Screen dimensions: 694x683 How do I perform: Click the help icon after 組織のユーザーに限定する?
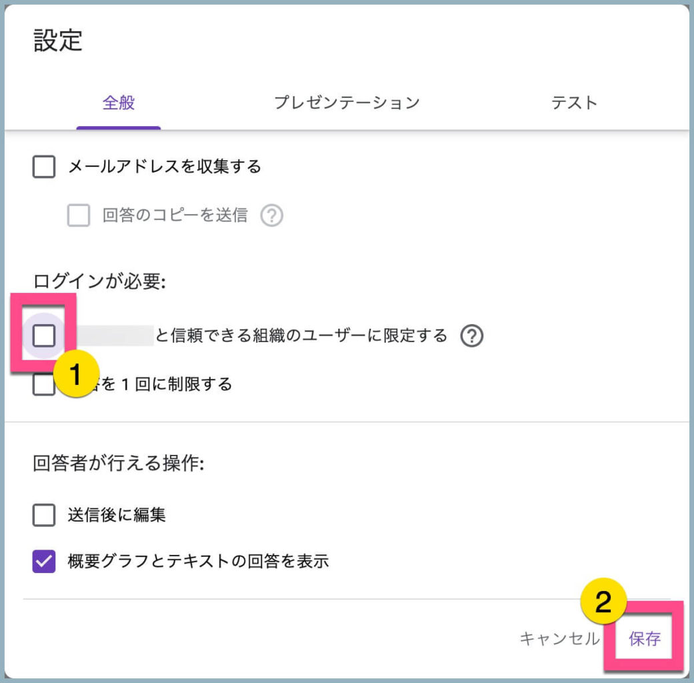tap(471, 335)
